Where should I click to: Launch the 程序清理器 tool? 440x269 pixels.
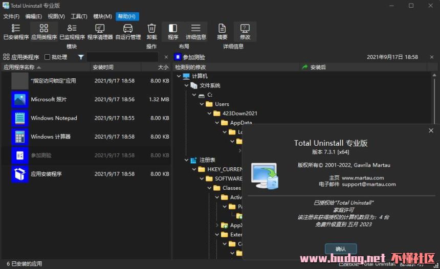tap(100, 32)
